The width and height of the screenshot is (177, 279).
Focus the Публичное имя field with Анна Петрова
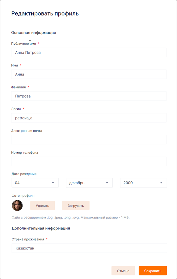point(89,53)
